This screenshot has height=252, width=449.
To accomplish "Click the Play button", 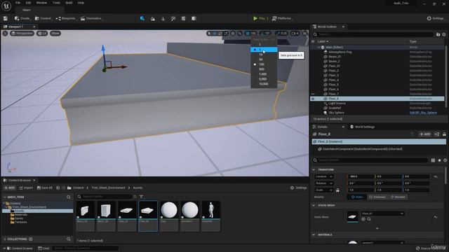I will pyautogui.click(x=259, y=18).
